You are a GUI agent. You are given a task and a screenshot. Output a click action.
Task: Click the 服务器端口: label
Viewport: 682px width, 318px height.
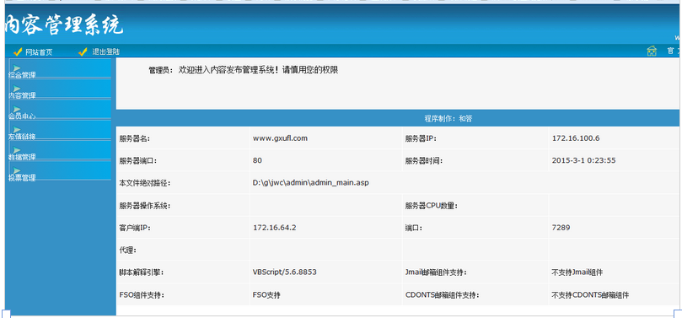[138, 161]
